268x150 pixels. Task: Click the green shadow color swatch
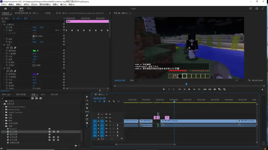(34, 51)
